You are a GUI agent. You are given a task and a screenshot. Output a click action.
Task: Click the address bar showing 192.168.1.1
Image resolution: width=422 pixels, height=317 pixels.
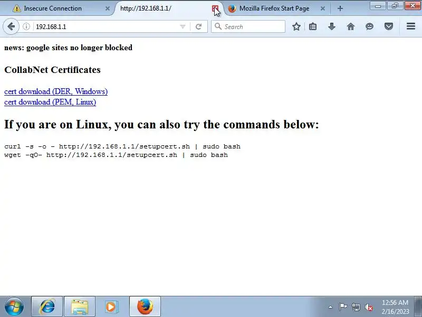point(107,26)
